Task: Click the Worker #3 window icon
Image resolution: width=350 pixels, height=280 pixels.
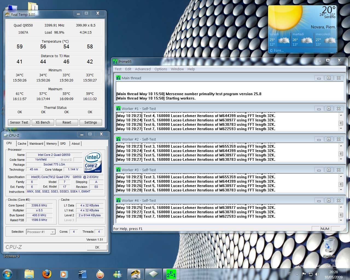Action: [x=118, y=170]
